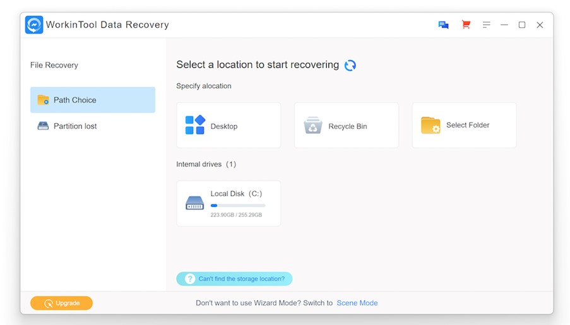Click the Local Disk drive icon
The image size is (570, 325).
point(194,203)
